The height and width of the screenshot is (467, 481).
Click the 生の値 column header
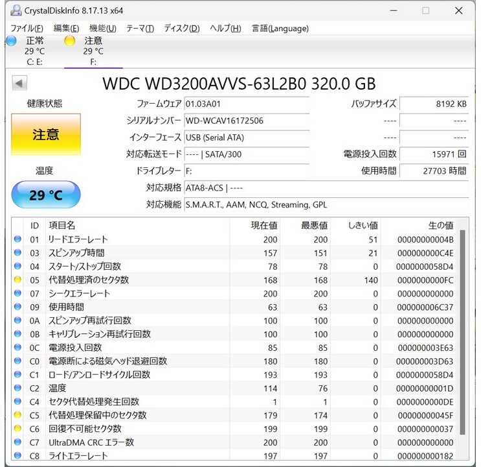(418, 225)
